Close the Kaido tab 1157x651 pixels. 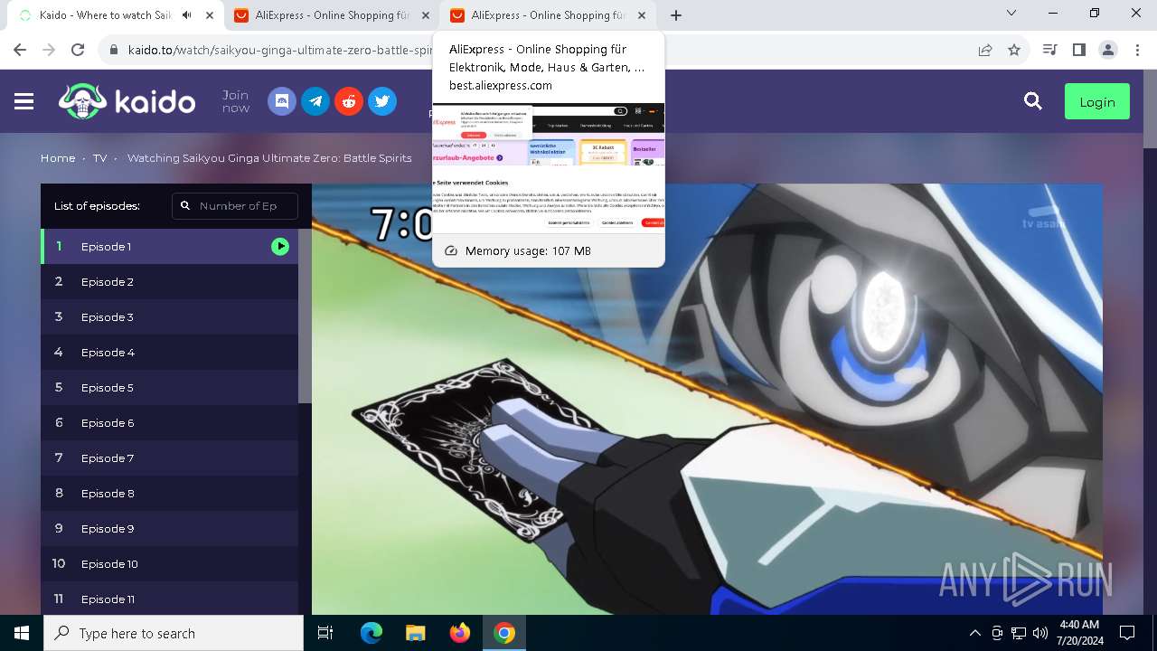tap(210, 15)
